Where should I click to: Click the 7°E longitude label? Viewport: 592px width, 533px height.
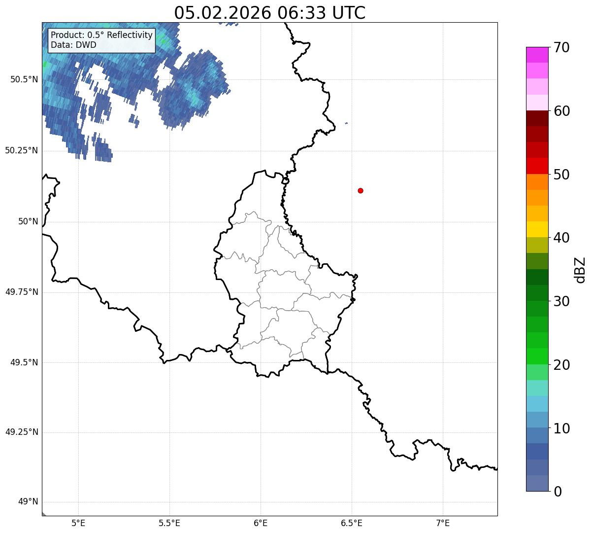pos(443,523)
